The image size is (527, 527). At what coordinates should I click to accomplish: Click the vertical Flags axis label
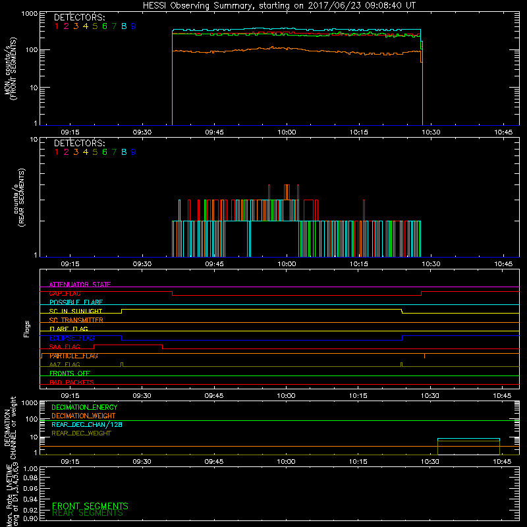pyautogui.click(x=26, y=329)
